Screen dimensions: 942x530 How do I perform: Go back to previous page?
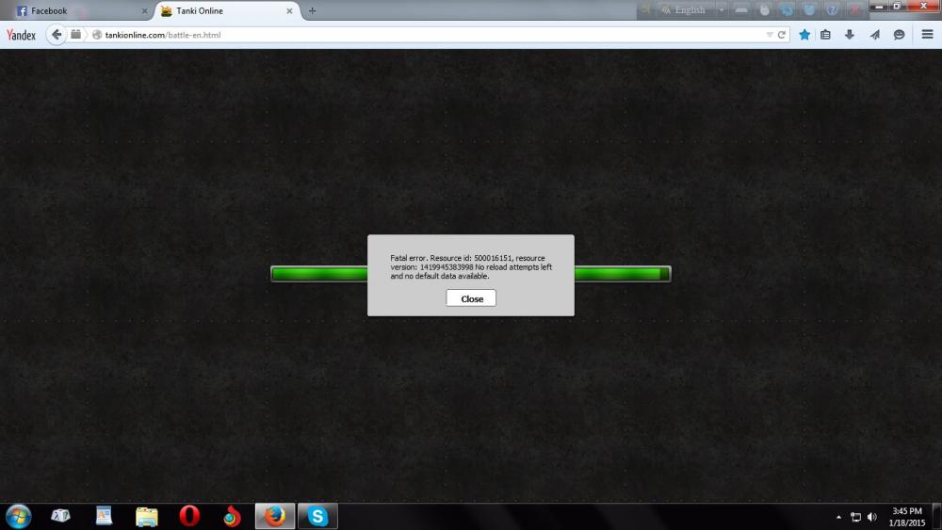(x=56, y=34)
